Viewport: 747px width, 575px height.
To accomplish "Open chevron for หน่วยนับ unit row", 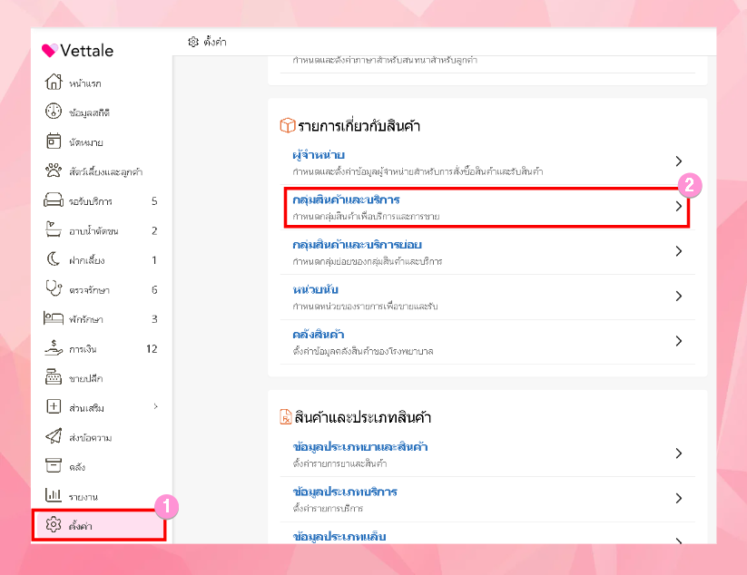I will coord(678,296).
